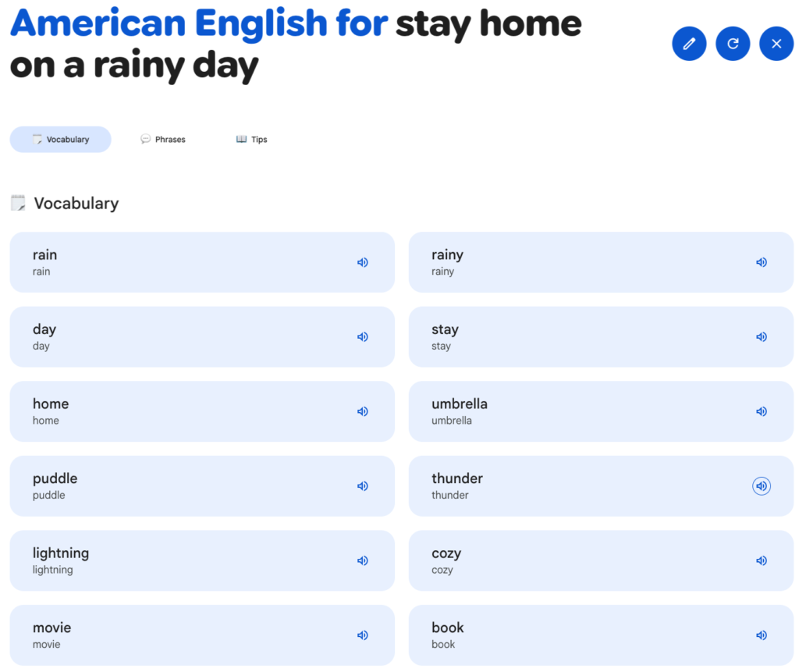The width and height of the screenshot is (799, 672).
Task: Select the Vocabulary tab
Action: click(x=61, y=139)
